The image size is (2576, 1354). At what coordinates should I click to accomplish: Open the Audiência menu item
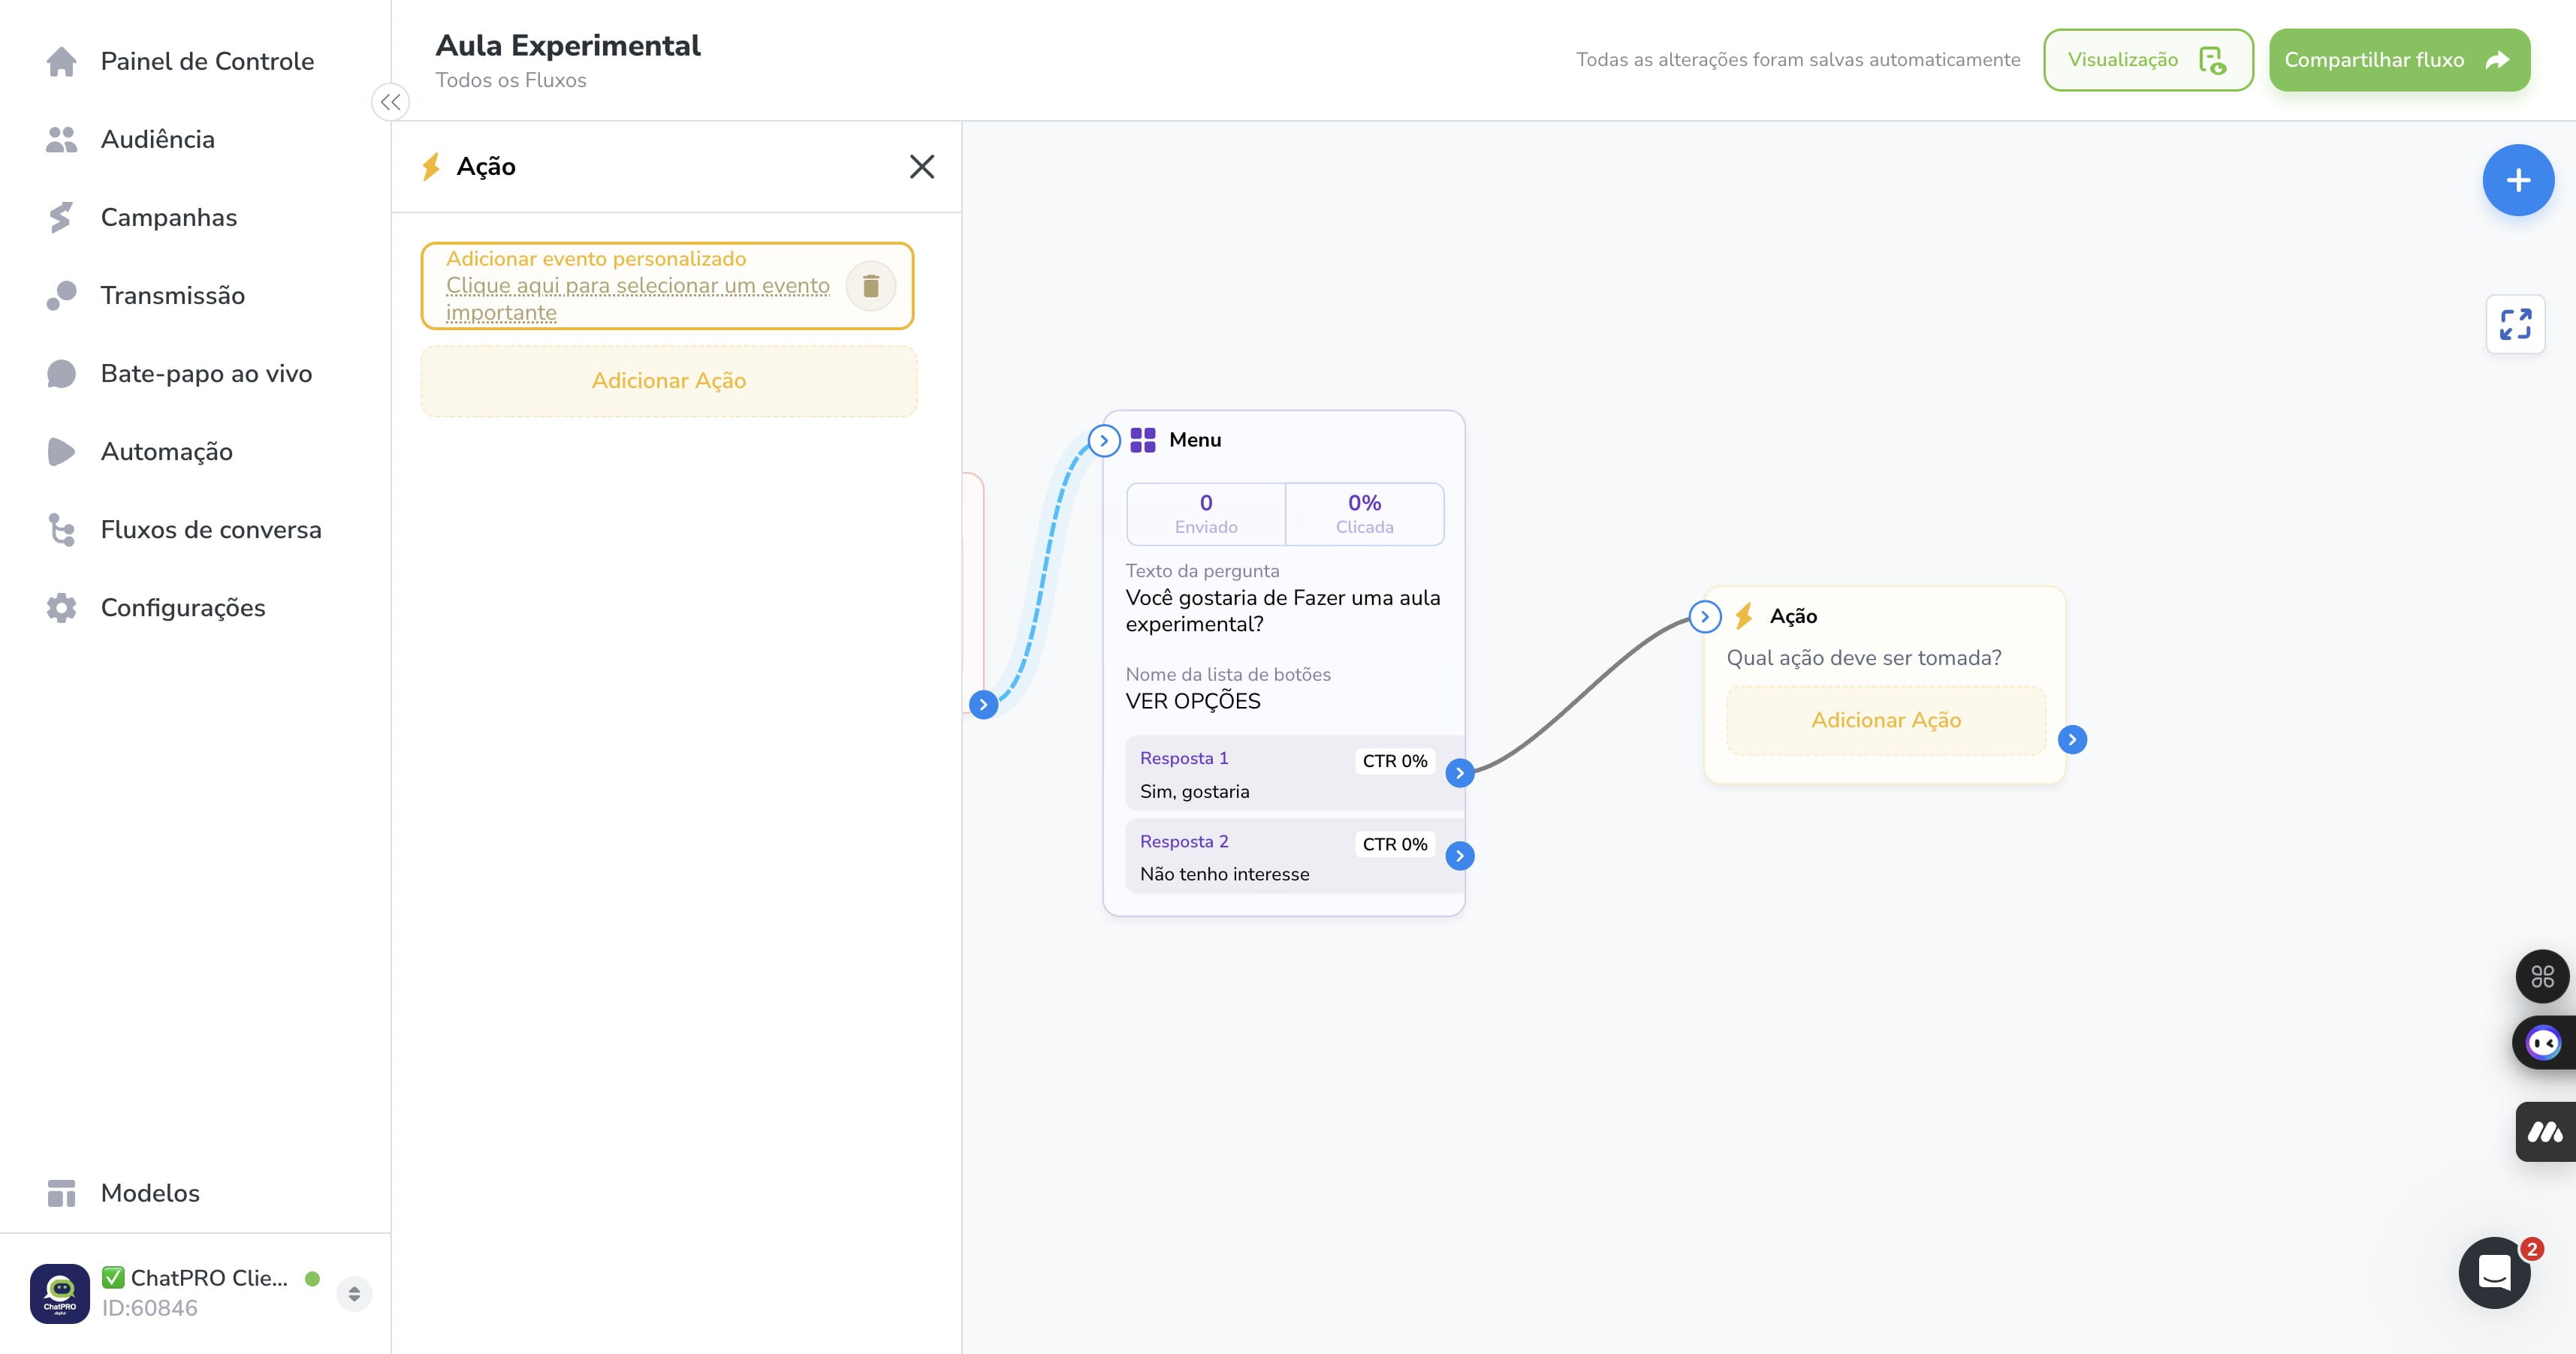click(158, 139)
